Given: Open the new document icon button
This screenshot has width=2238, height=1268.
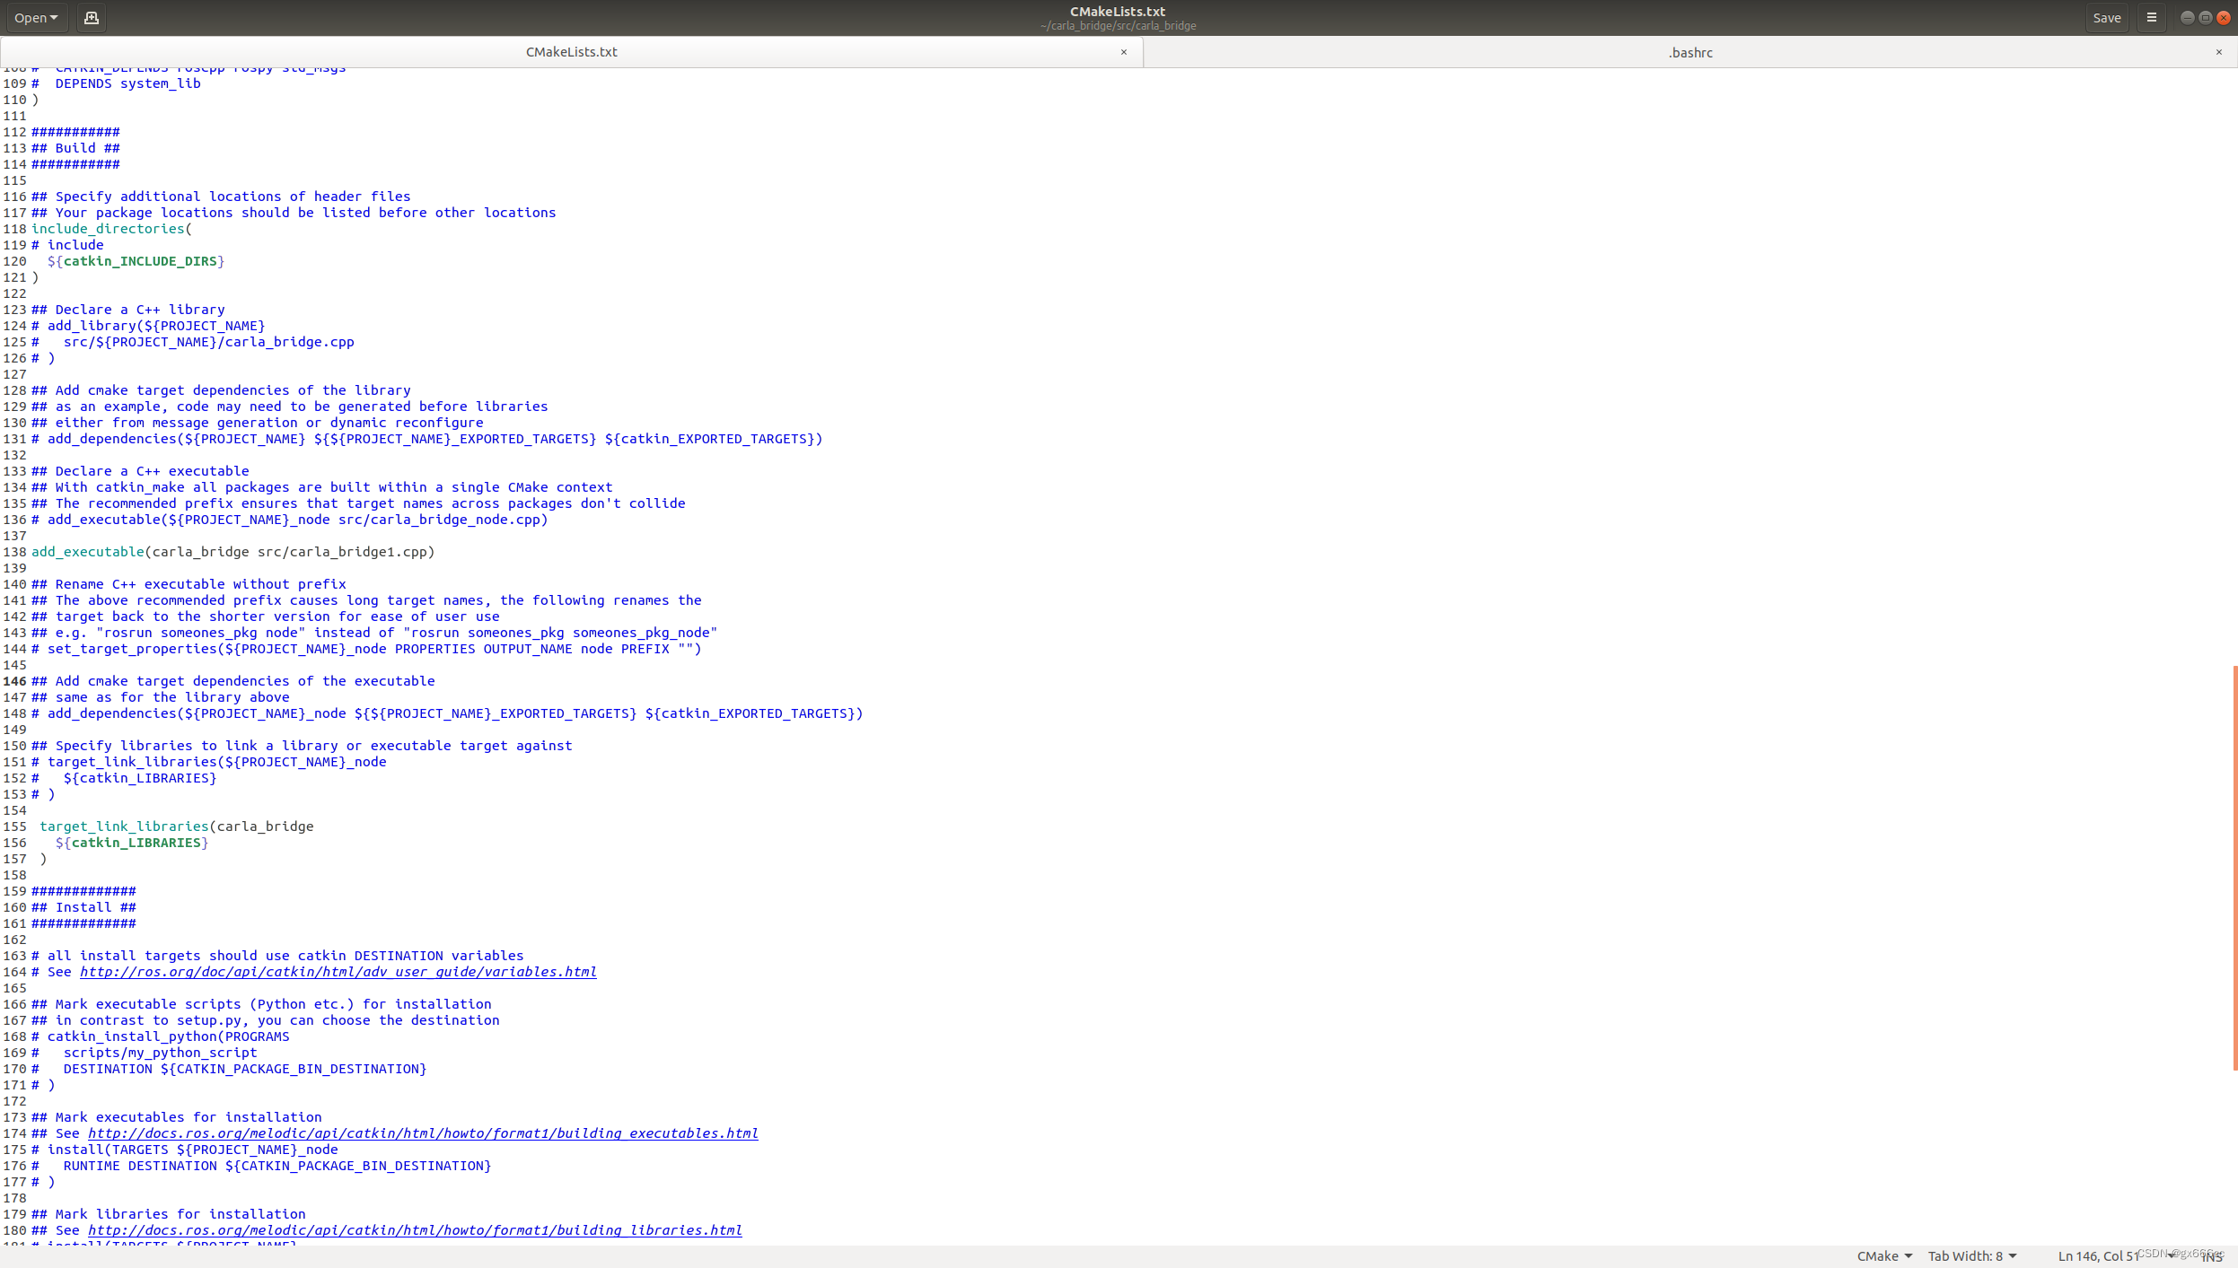Looking at the screenshot, I should (x=91, y=18).
